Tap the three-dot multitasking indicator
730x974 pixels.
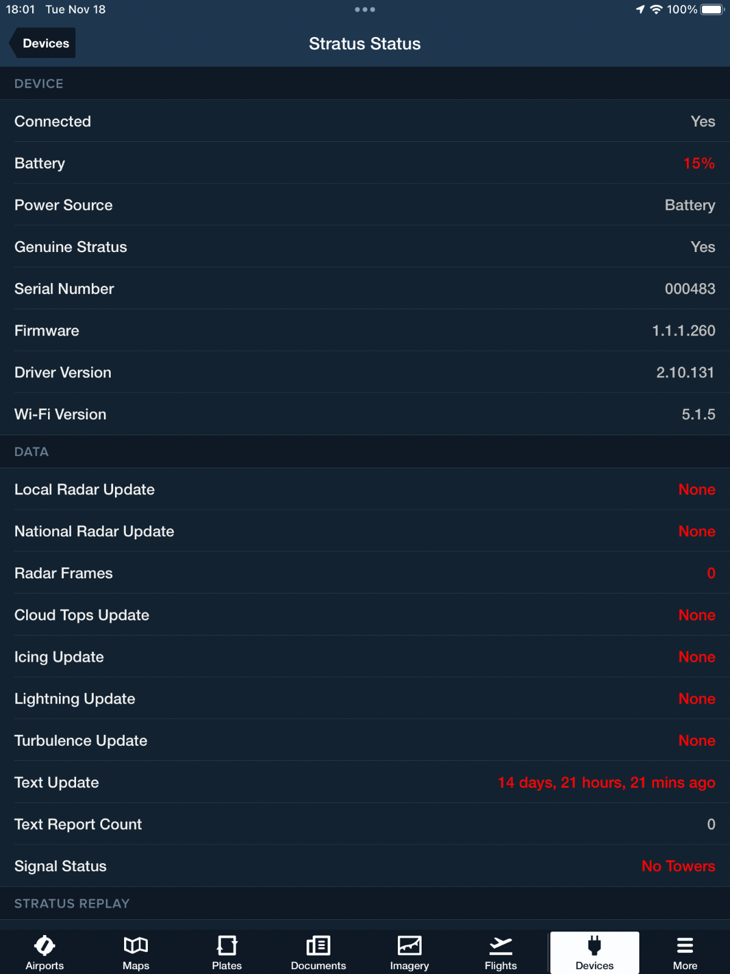[365, 9]
